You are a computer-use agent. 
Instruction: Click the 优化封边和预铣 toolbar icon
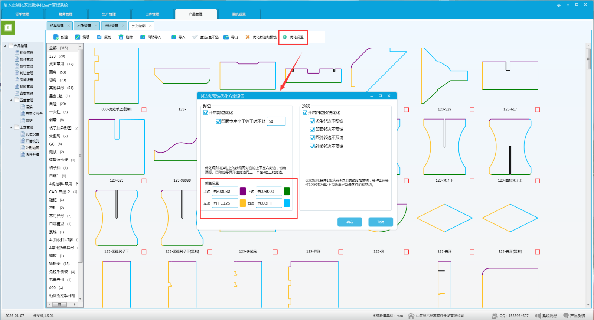[x=248, y=37]
